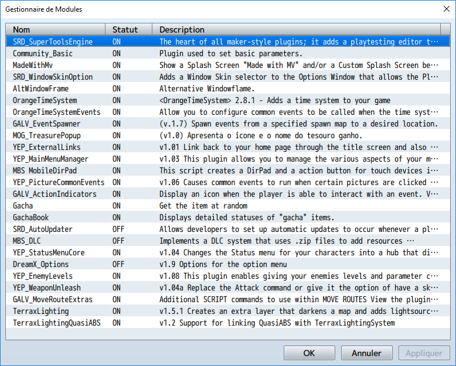The height and width of the screenshot is (366, 456).
Task: Sort list by Nom column header
Action: pos(56,29)
